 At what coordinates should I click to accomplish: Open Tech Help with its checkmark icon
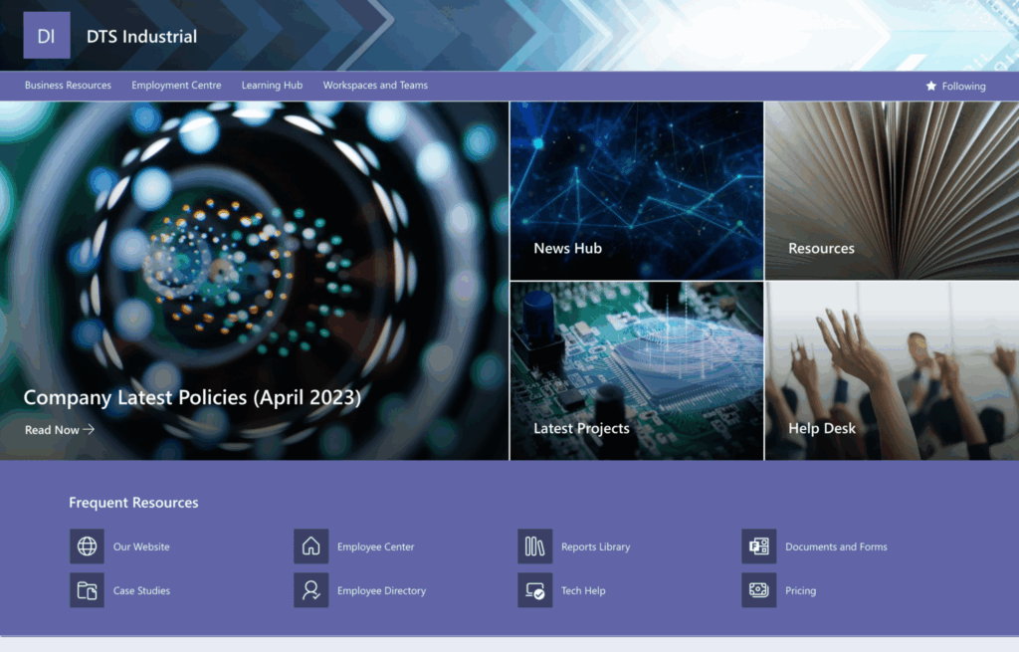(533, 590)
